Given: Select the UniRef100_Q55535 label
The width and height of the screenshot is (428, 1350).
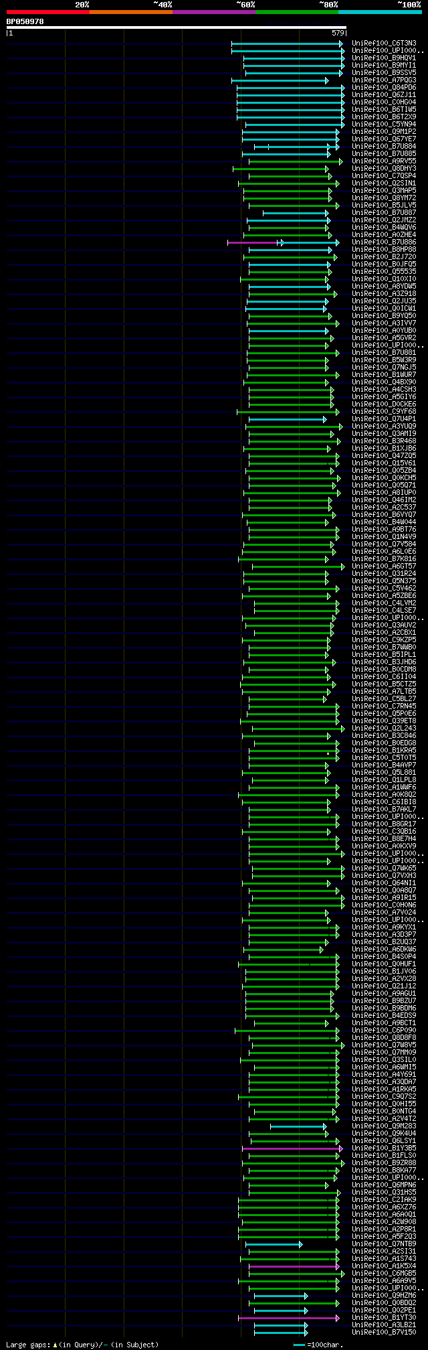Looking at the screenshot, I should click(384, 272).
